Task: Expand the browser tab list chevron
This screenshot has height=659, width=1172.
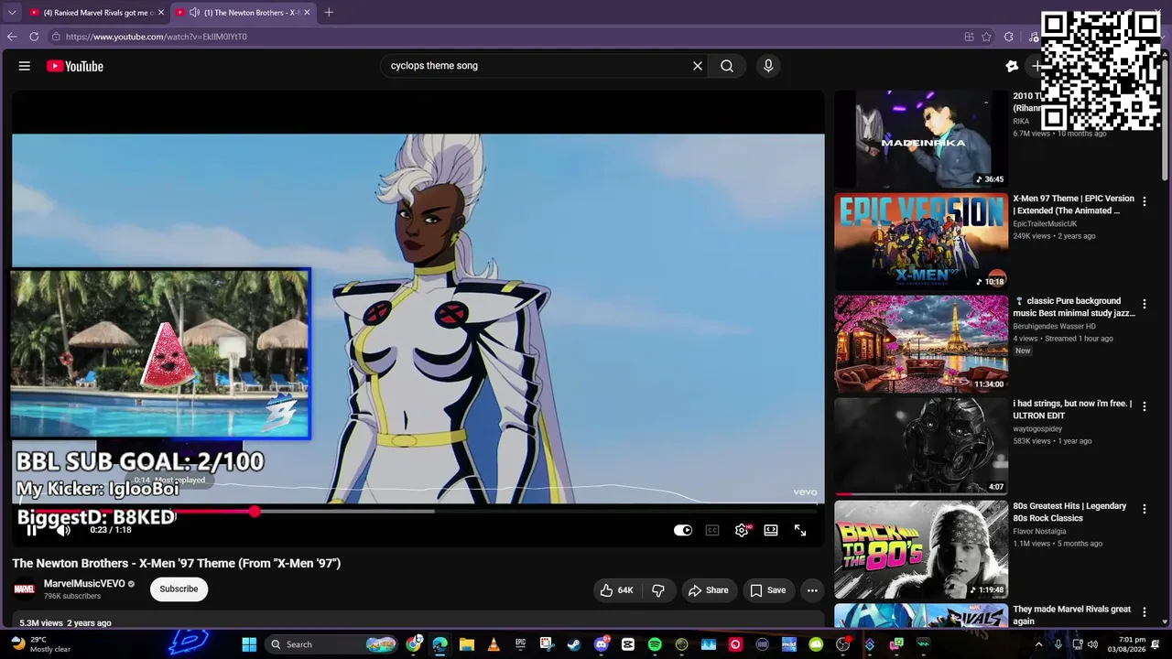Action: pyautogui.click(x=11, y=13)
